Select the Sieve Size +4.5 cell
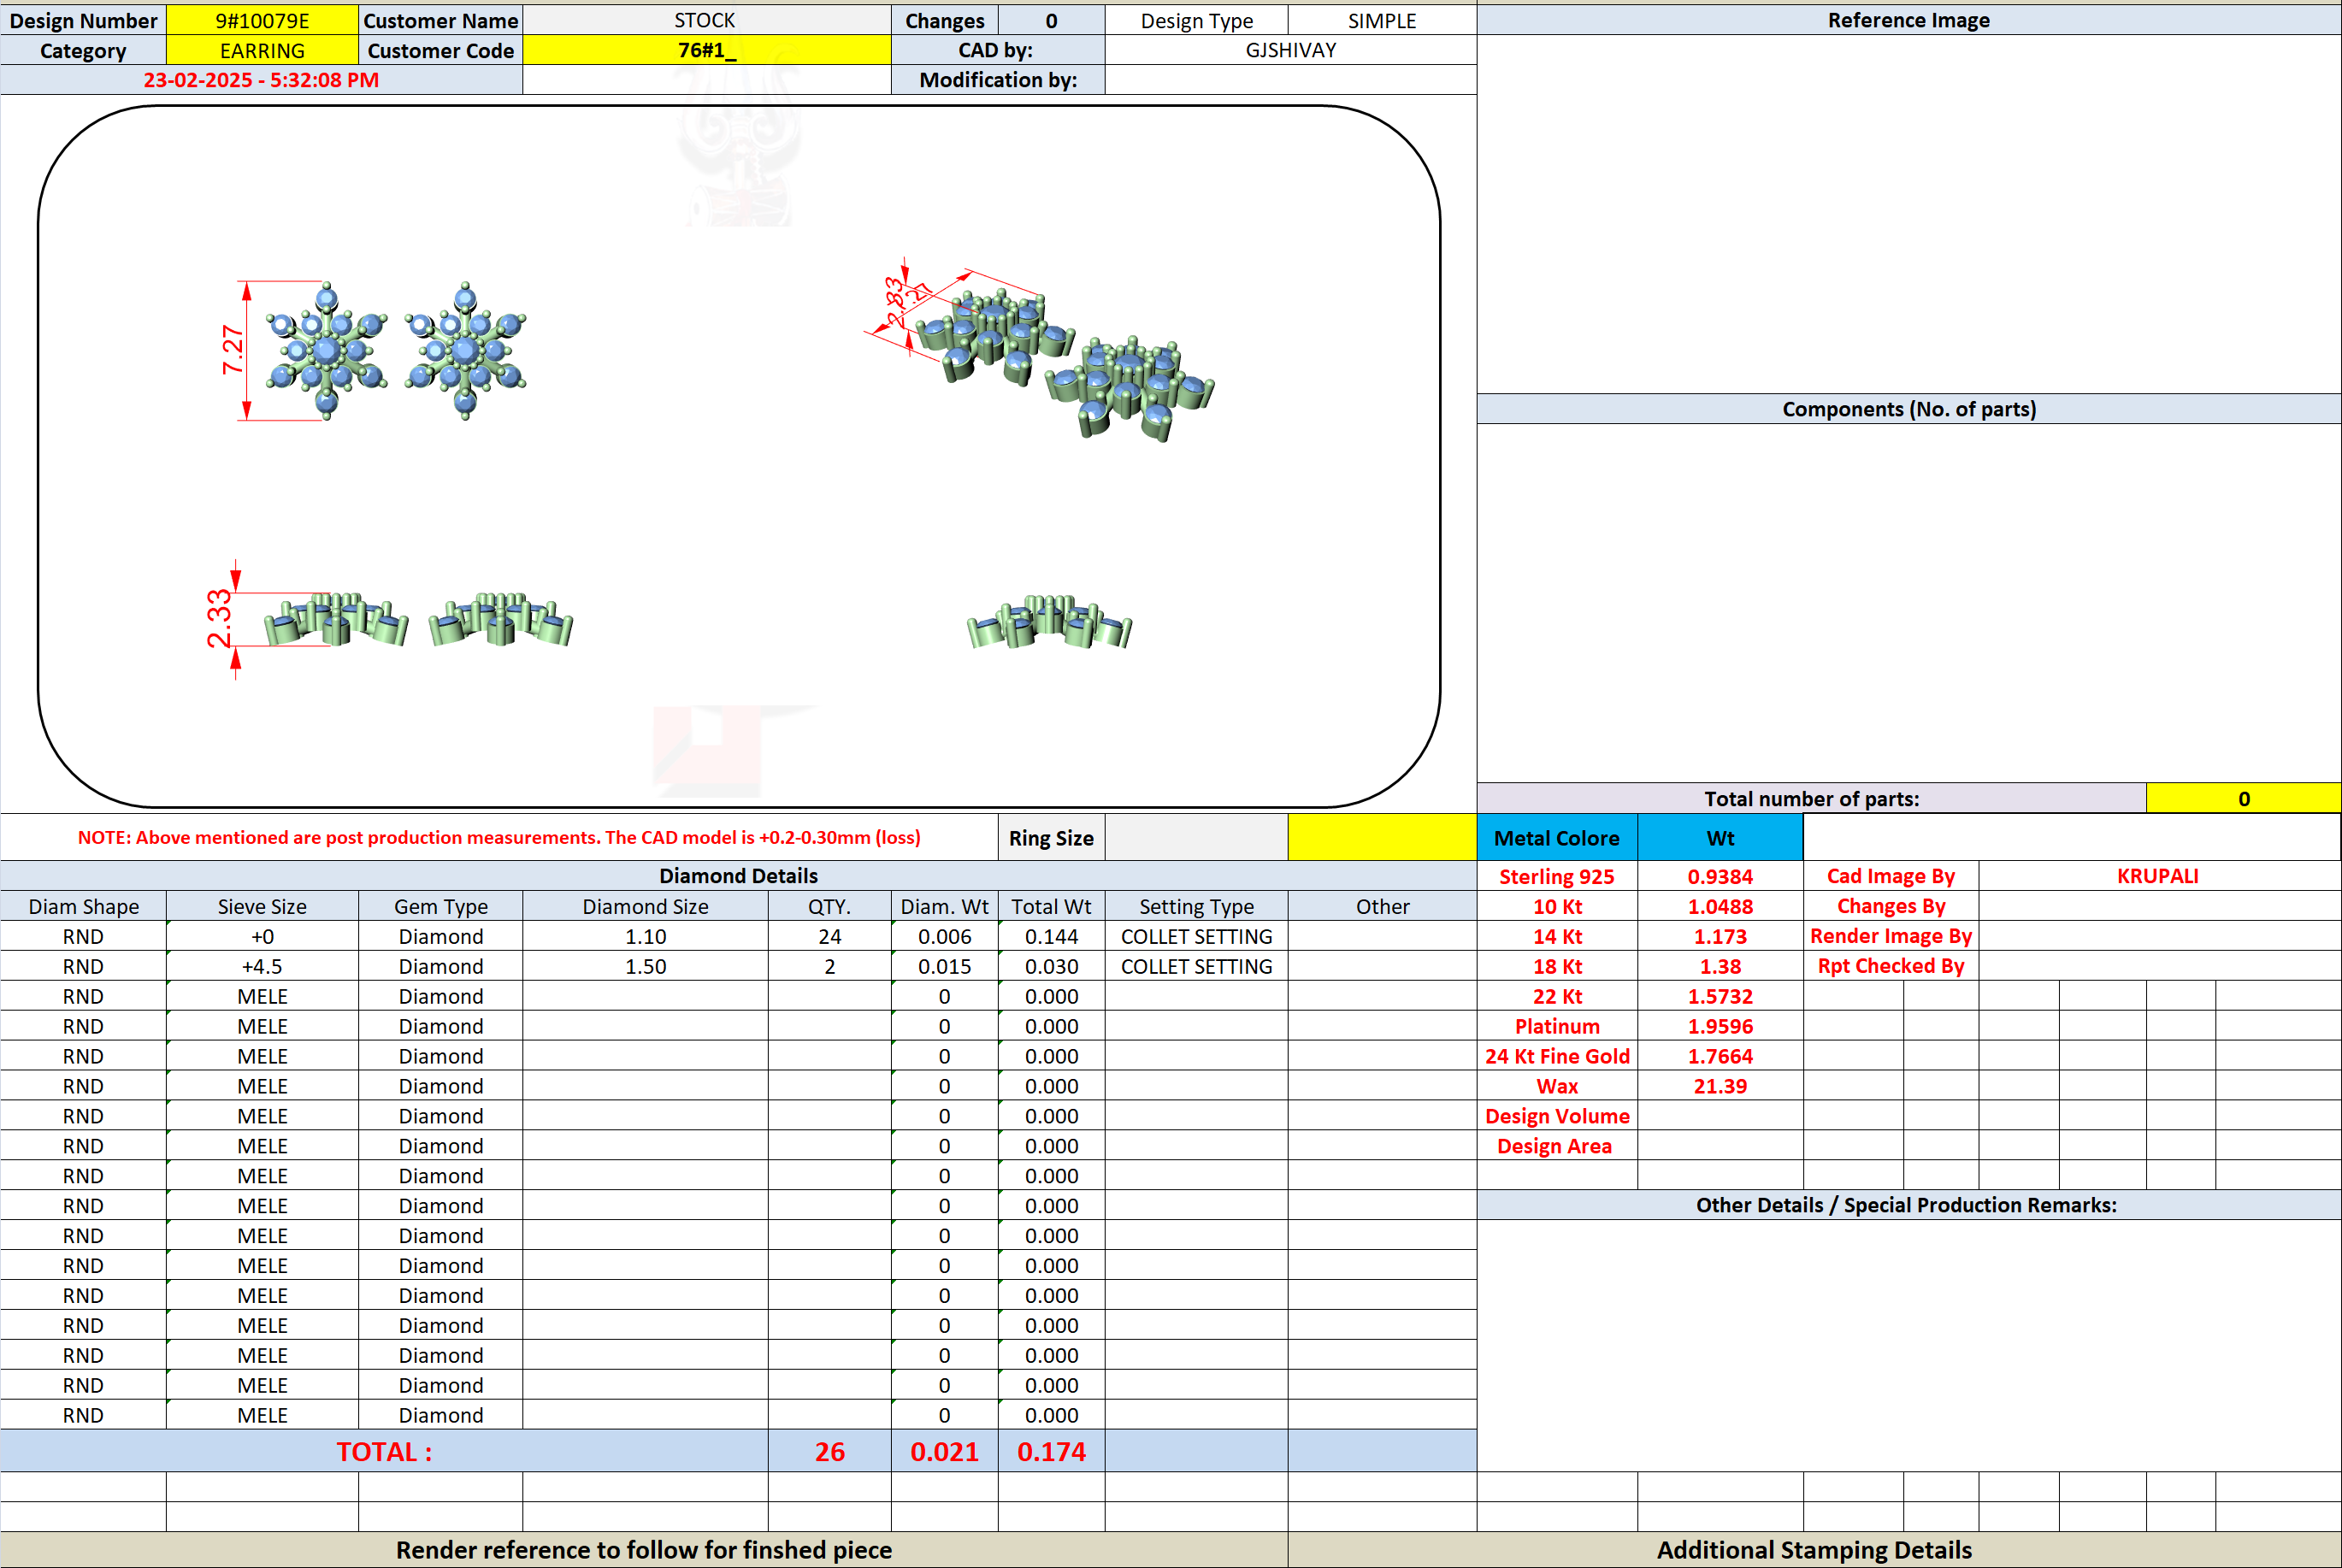Viewport: 2342px width, 1568px height. (x=262, y=967)
